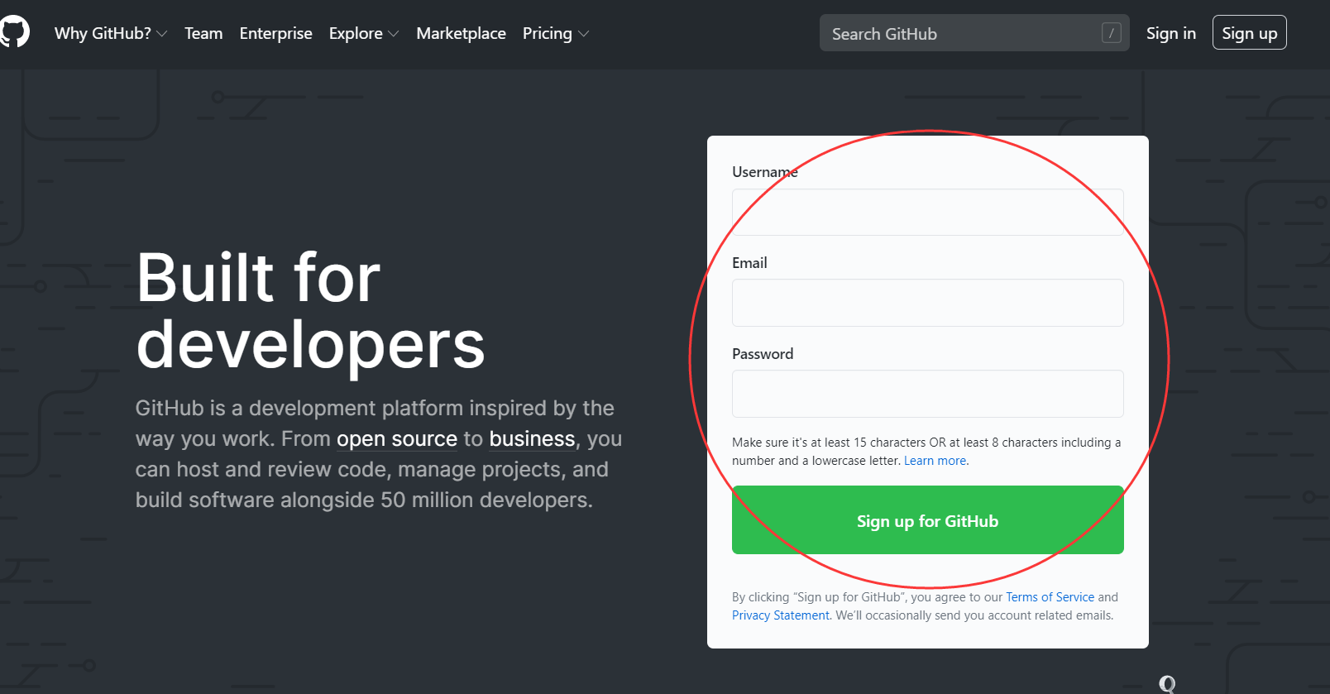Click into the Username input field
1330x694 pixels.
tap(928, 212)
